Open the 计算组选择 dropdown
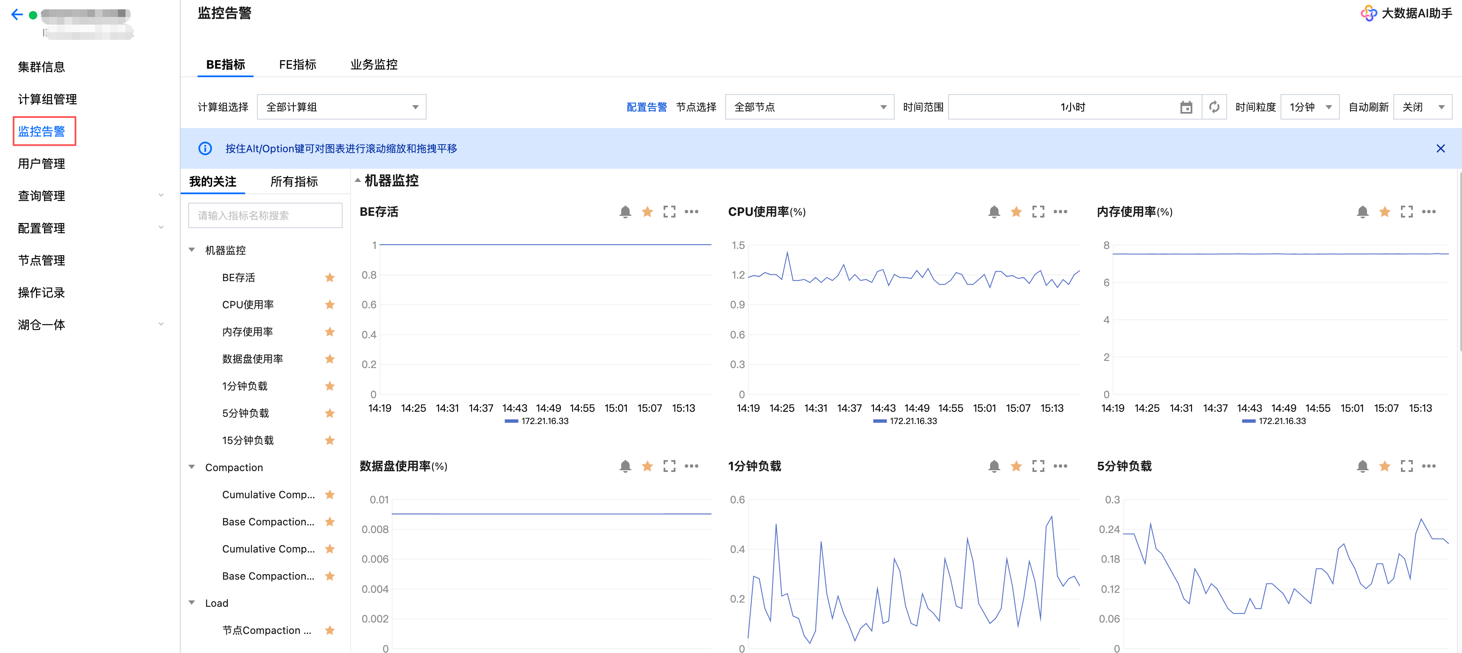The height and width of the screenshot is (653, 1462). coord(341,107)
